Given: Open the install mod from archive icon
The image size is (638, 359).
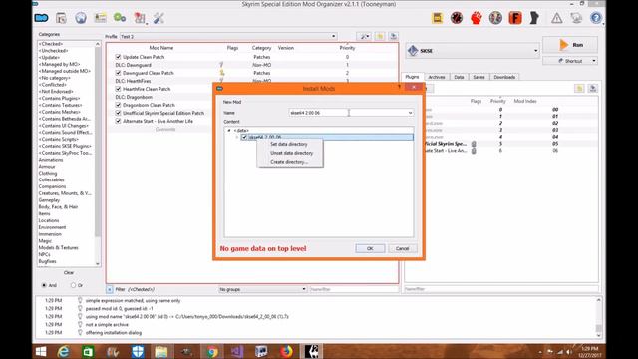Looking at the screenshot, I should (x=61, y=18).
